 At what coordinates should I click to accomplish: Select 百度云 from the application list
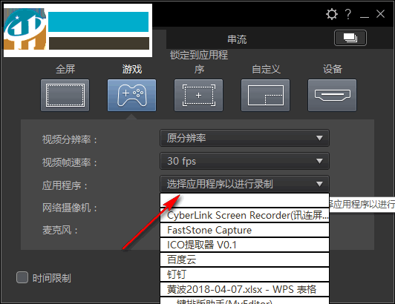tap(244, 260)
